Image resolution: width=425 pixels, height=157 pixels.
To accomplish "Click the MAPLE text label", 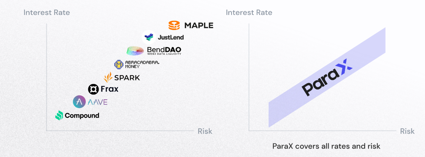I will (199, 26).
